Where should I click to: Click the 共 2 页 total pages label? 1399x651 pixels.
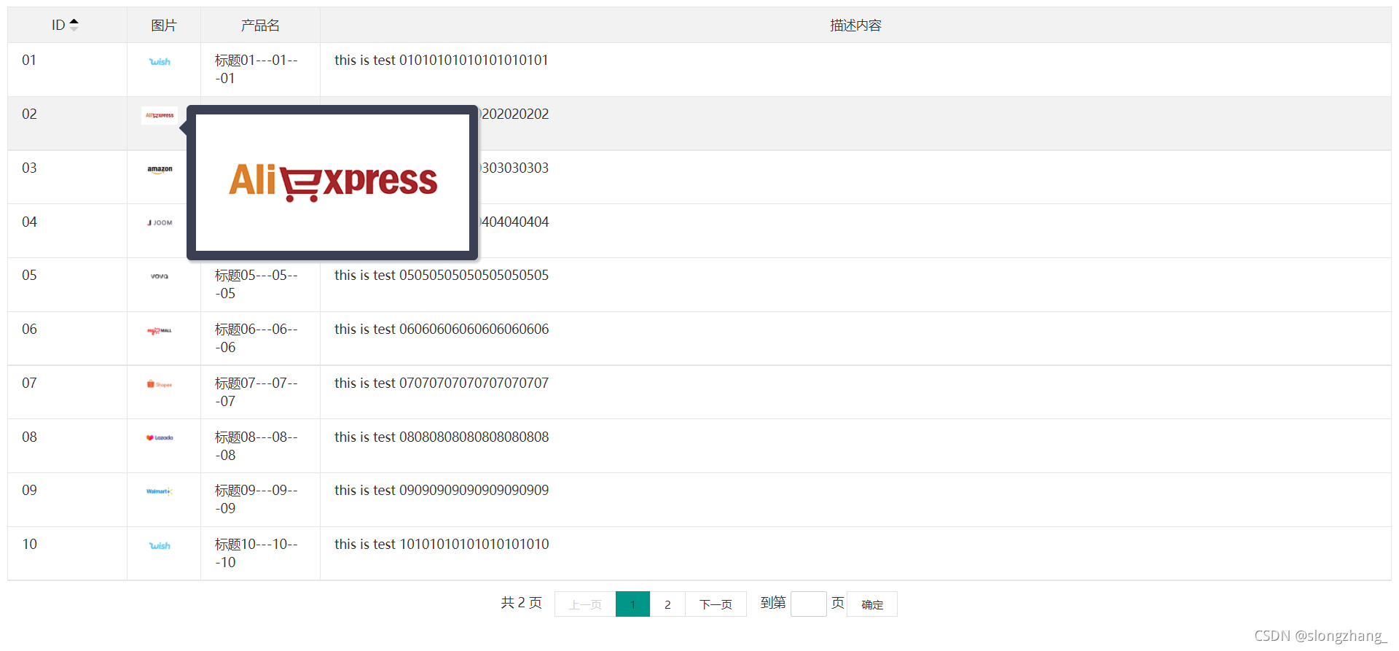[522, 603]
